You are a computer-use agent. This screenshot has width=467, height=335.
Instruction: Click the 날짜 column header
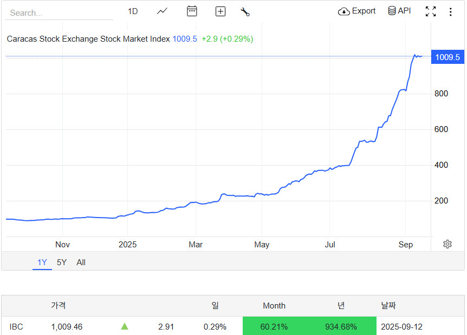pyautogui.click(x=388, y=306)
